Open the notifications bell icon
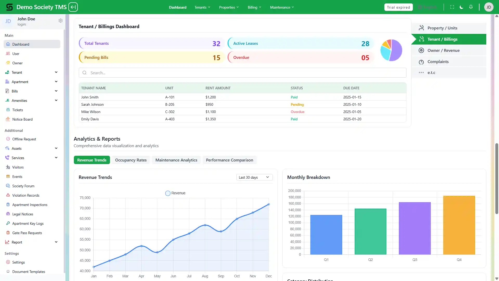This screenshot has width=499, height=281. coord(471,7)
